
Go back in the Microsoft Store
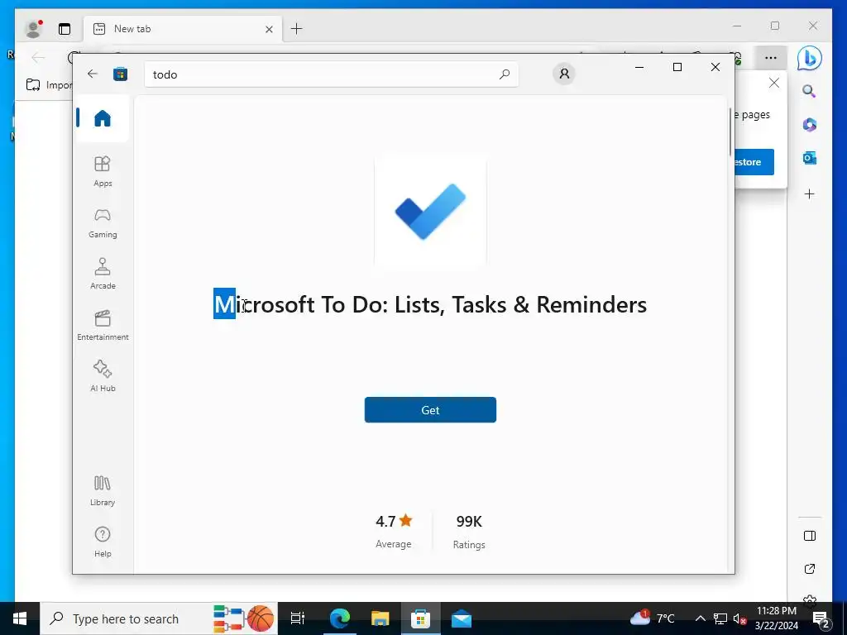tap(93, 74)
